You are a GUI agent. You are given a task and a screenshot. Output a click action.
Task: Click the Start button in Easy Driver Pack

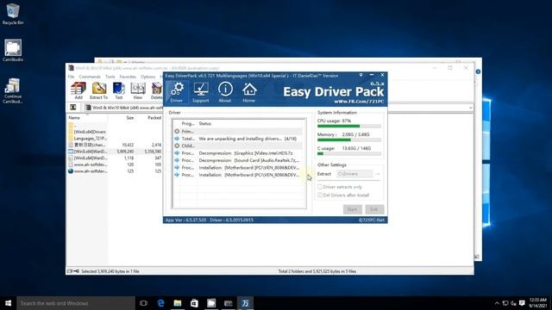[x=353, y=209]
